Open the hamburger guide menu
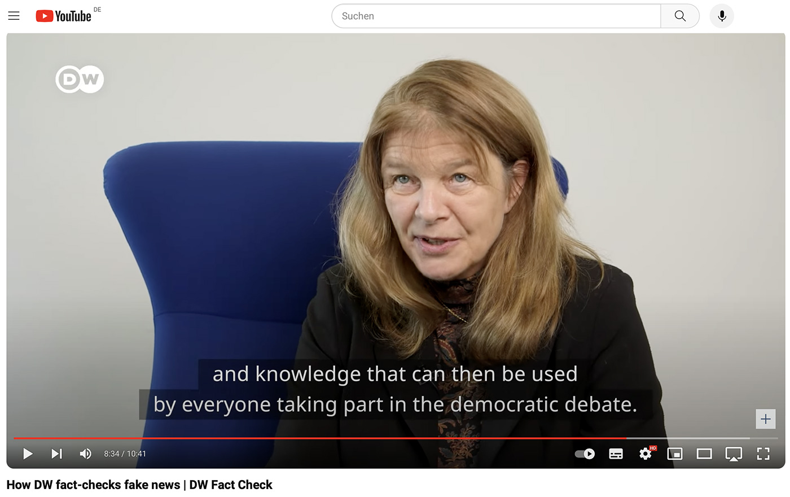This screenshot has height=497, width=790. click(14, 16)
